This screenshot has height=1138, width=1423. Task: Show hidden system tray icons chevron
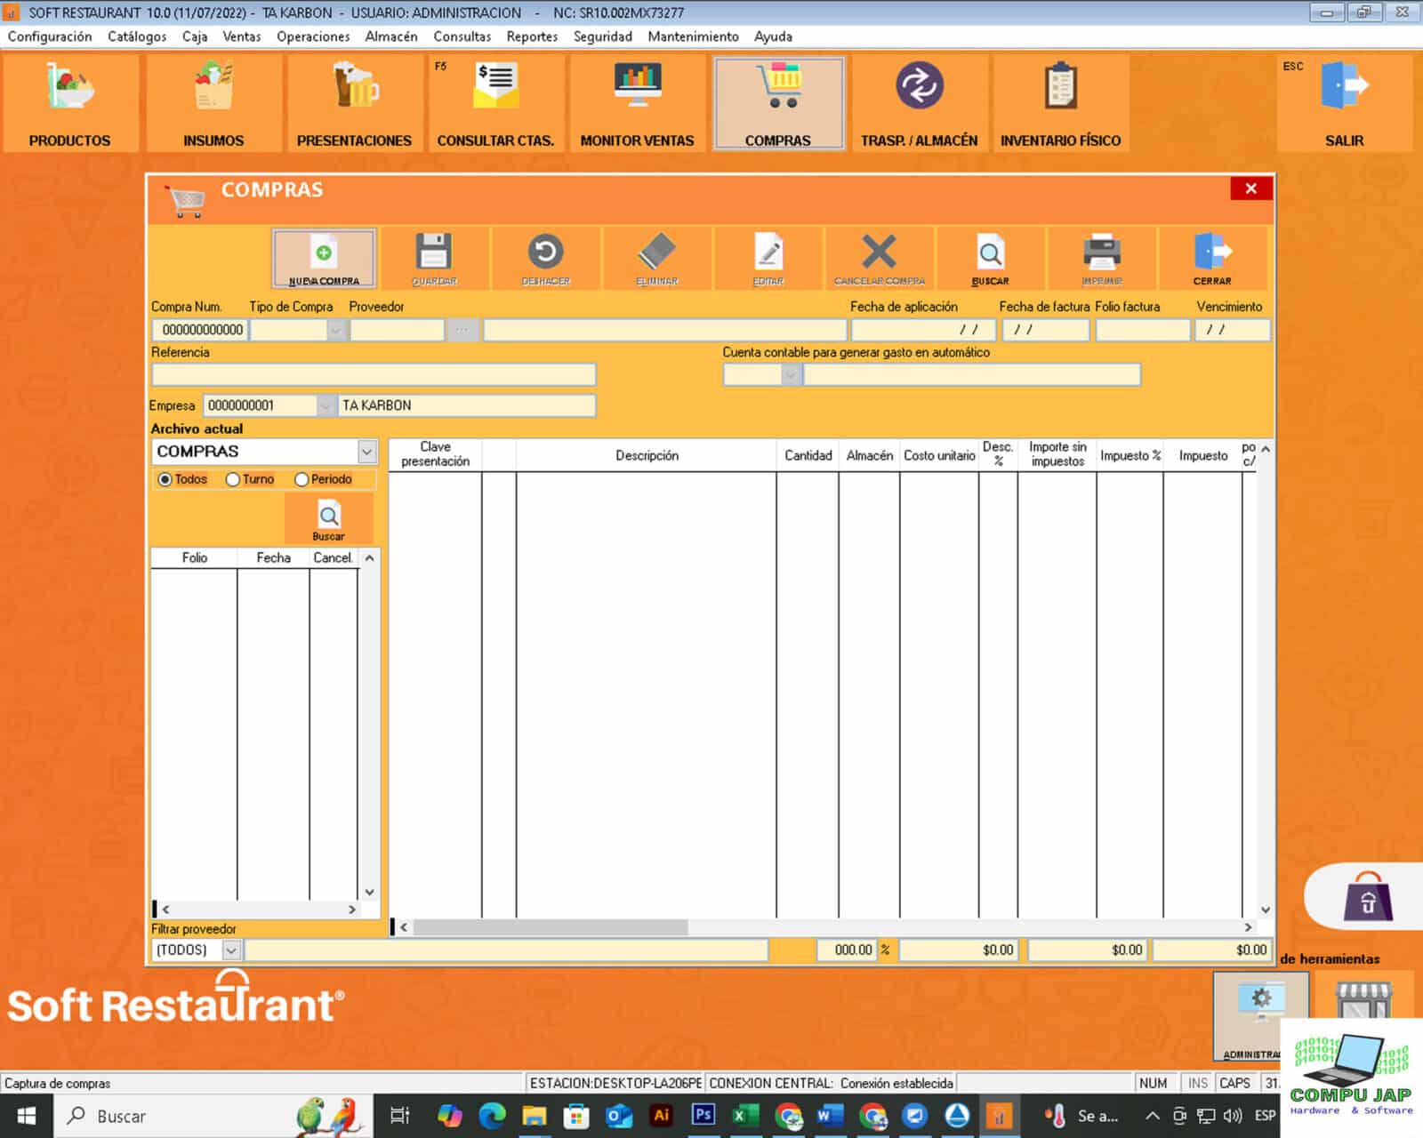1152,1116
